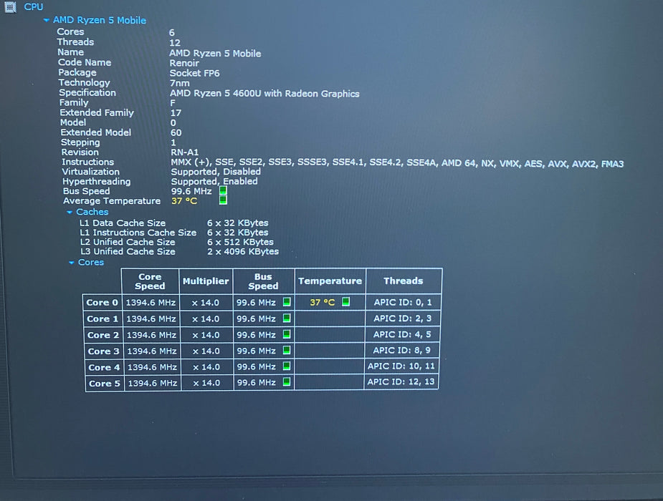This screenshot has height=501, width=663.
Task: Click Core 1 bus speed green indicator
Action: [287, 318]
